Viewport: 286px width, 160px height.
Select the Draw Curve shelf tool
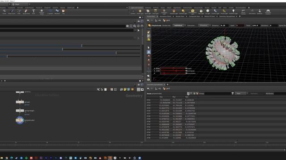pos(12,12)
